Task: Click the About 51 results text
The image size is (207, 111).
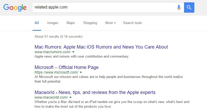Action: coord(59,37)
